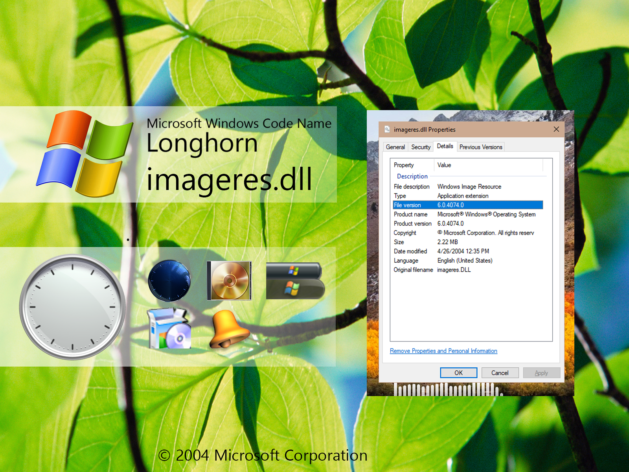
Task: Confirm with the OK button
Action: click(458, 373)
